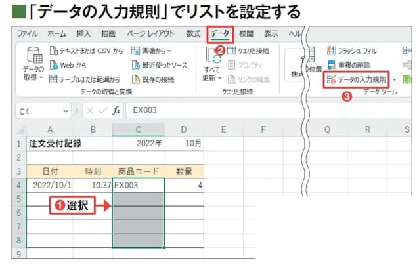Screen dimensions: 419x267
Task: Expand the すべて更新 dropdown arrow
Action: 219,78
